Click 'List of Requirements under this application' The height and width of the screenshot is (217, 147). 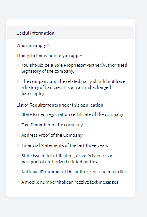pyautogui.click(x=60, y=105)
